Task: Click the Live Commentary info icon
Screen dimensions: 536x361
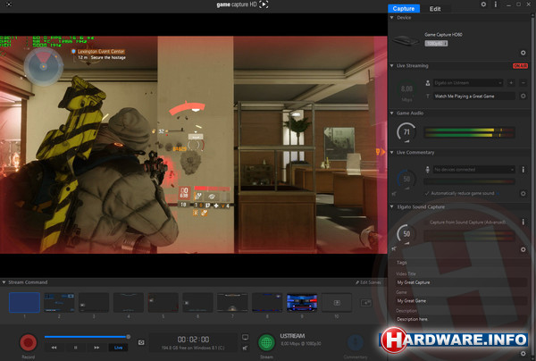Action: coord(523,170)
